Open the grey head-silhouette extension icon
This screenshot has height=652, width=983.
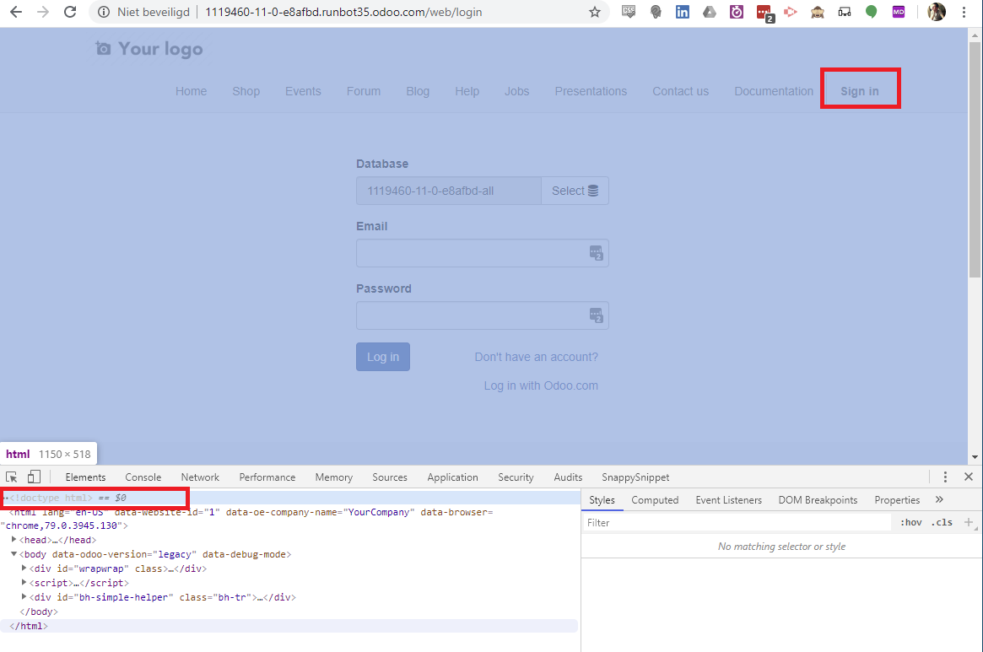(656, 11)
